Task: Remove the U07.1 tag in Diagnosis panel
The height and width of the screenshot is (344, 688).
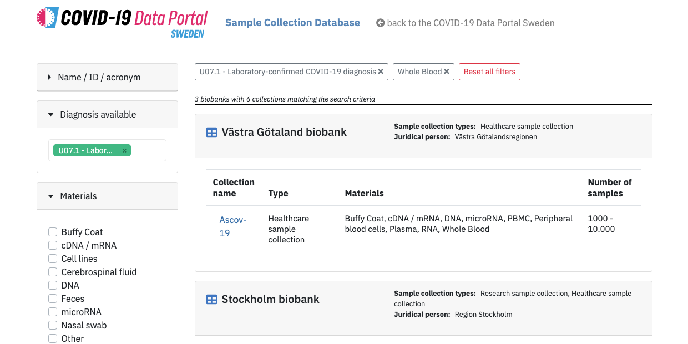Action: 124,150
